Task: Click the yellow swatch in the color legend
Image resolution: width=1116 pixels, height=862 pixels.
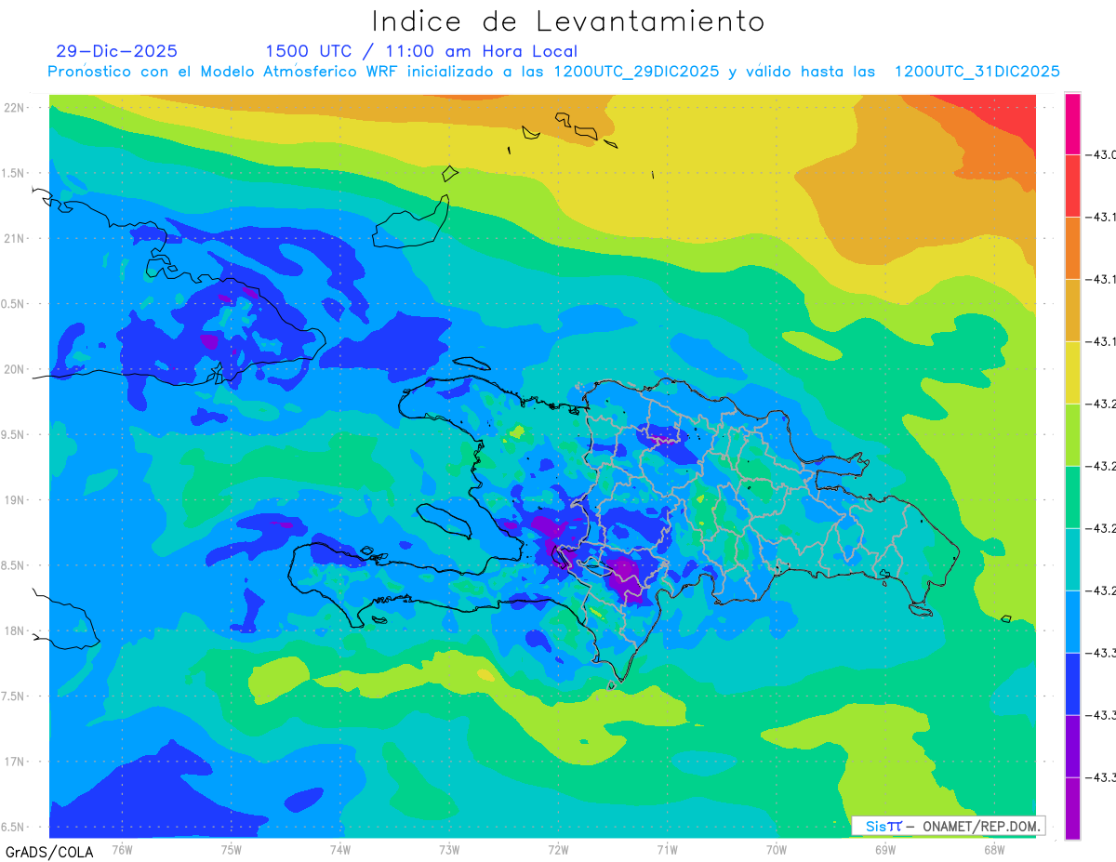Action: (1072, 373)
